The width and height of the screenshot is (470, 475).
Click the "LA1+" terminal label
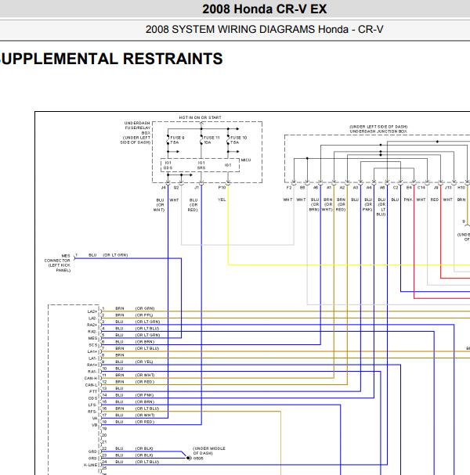[92, 351]
